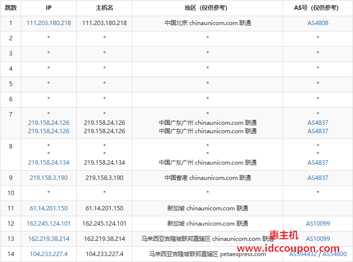The image size is (353, 262).
Task: Click hop number 10 cell
Action: [11, 193]
